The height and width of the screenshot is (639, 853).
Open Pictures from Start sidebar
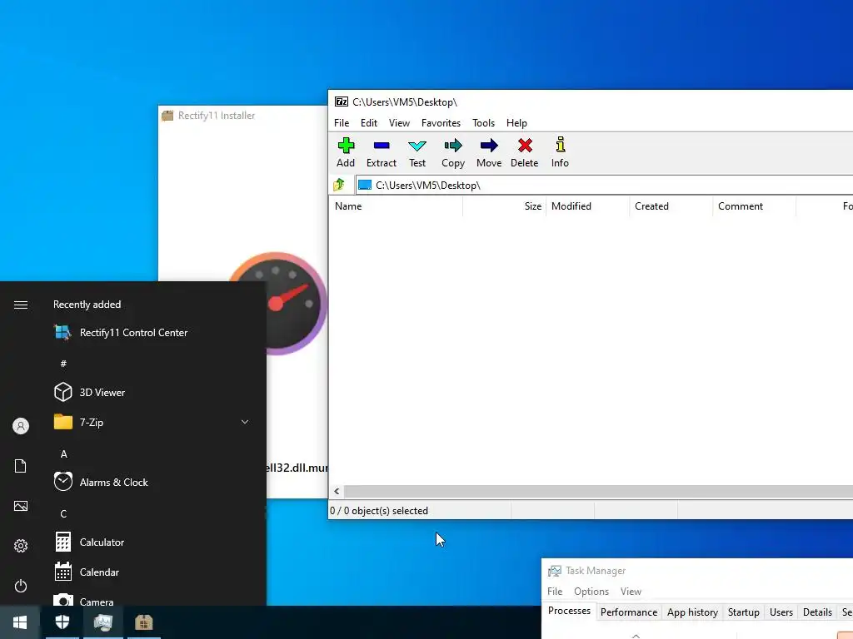pyautogui.click(x=21, y=507)
